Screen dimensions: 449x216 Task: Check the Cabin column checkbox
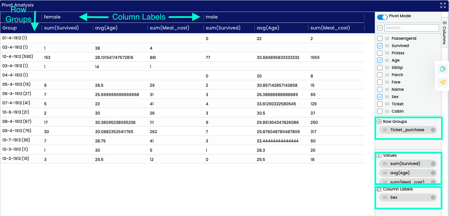pos(380,111)
